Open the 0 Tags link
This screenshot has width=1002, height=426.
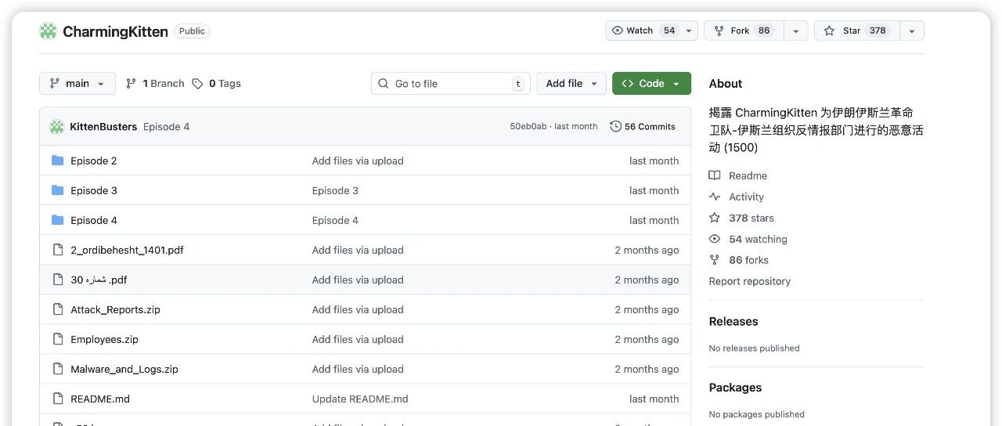(217, 84)
